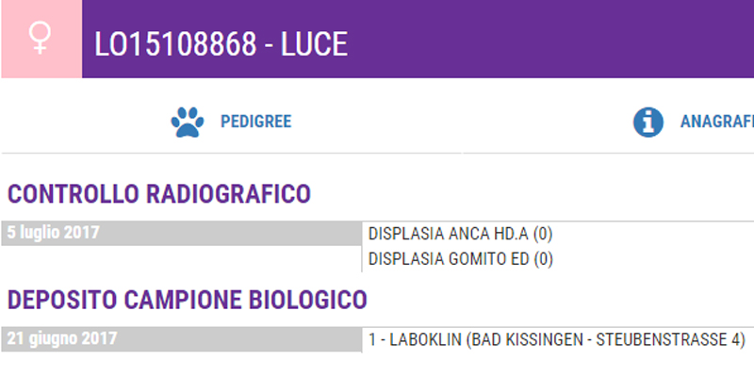Select the DISPLASIA GOMITO ED (0) row
Viewport: 754px width, 377px height.
tap(461, 258)
